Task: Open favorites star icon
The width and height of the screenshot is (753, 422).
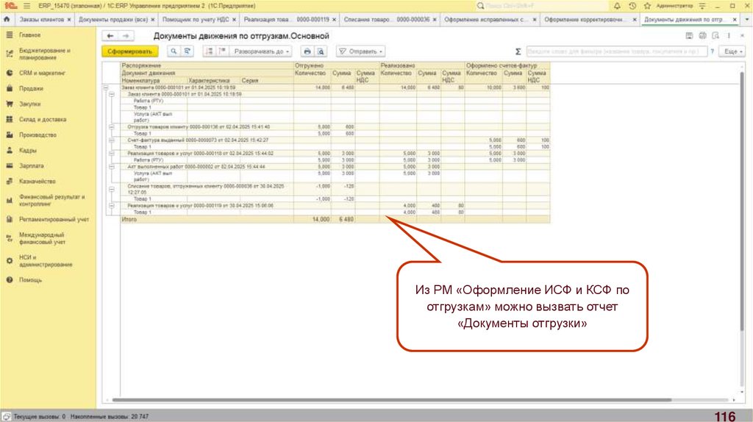Action: click(647, 6)
